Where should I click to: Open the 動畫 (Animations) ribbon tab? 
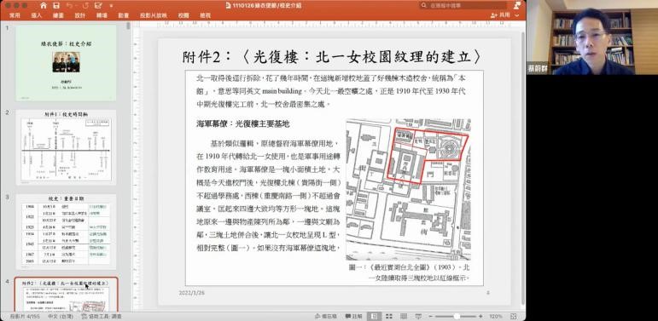(124, 15)
